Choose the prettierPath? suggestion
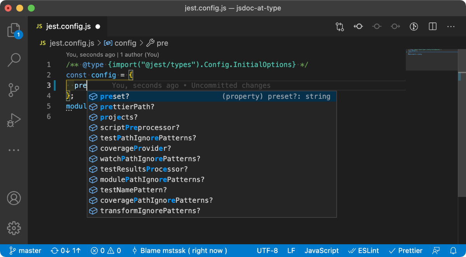 212,107
